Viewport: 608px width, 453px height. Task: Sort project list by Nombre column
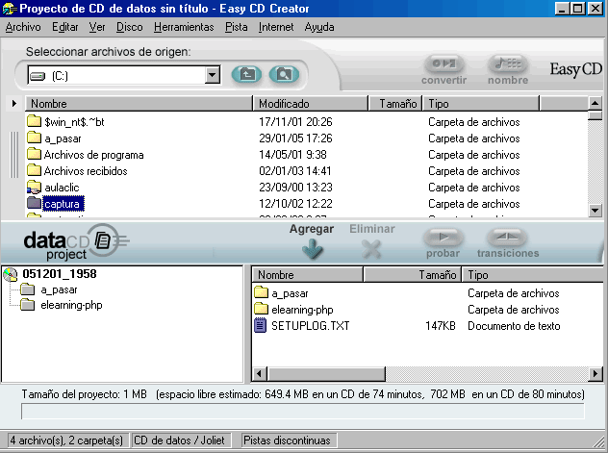pyautogui.click(x=308, y=275)
